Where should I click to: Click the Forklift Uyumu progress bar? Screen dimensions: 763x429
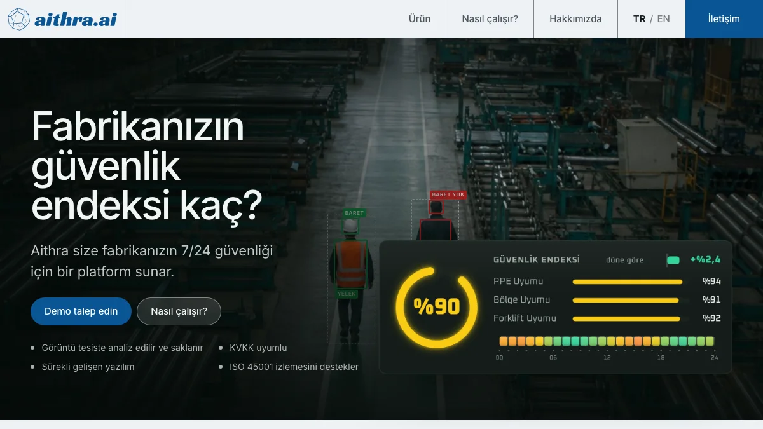click(x=626, y=318)
